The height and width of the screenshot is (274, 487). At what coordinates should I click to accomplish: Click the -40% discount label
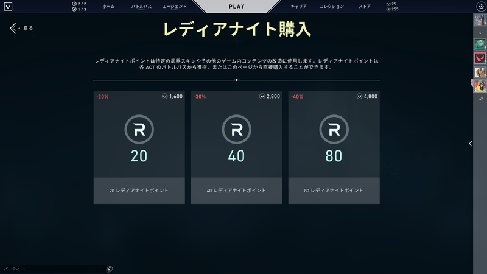(x=297, y=97)
